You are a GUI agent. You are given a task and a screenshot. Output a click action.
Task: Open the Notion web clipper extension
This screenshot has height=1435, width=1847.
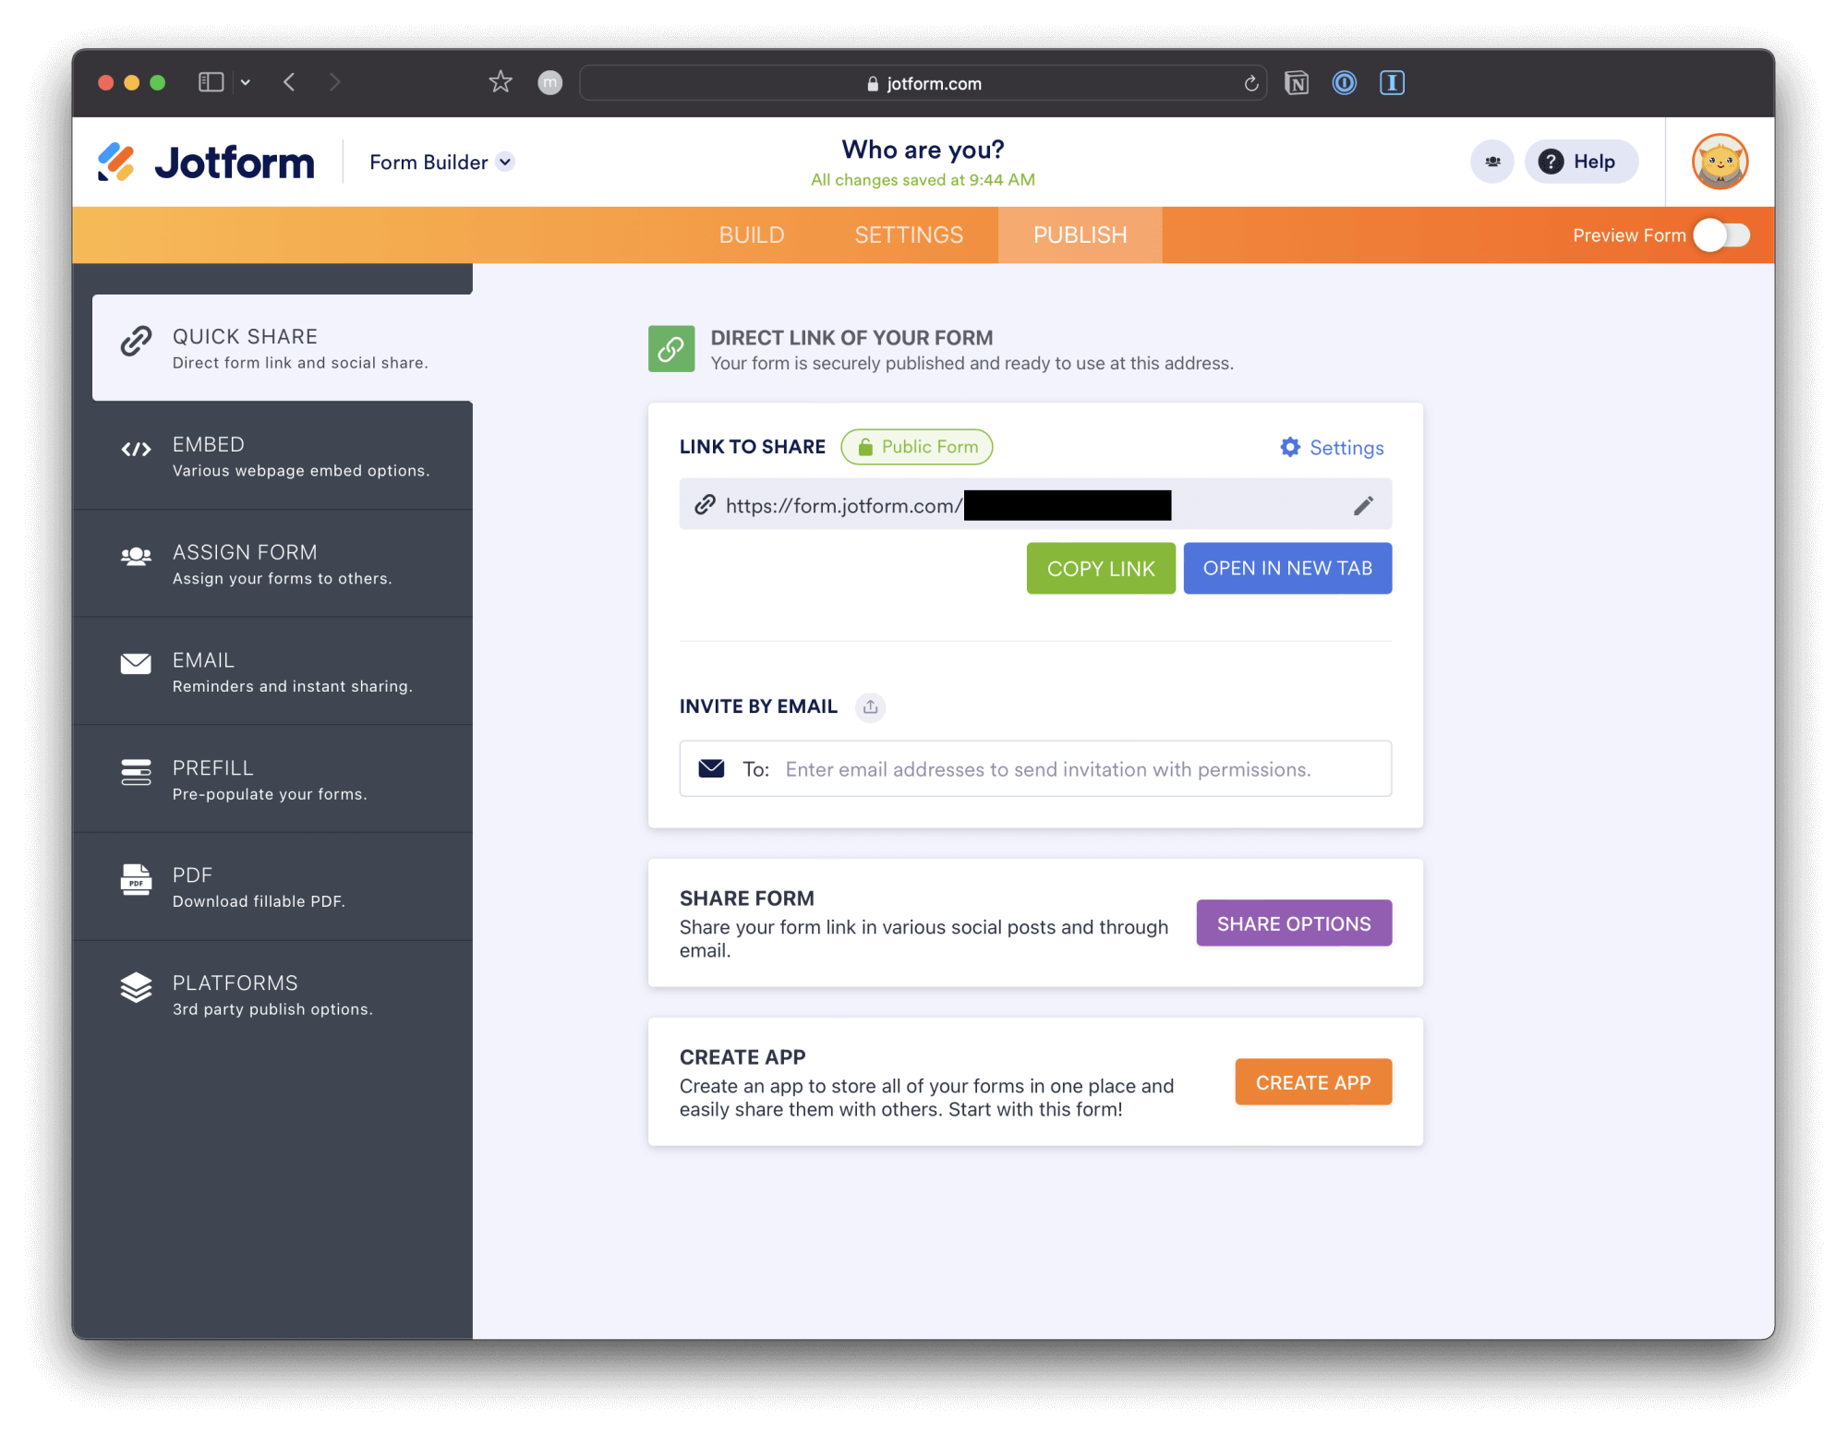[x=1297, y=83]
